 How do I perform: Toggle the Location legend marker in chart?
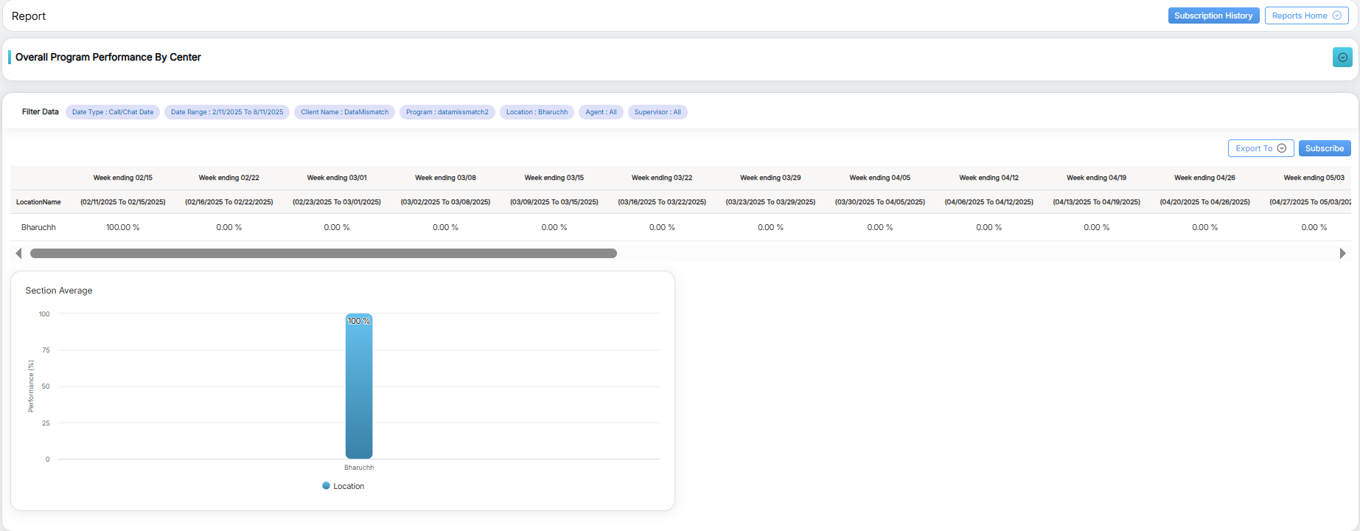click(x=327, y=486)
